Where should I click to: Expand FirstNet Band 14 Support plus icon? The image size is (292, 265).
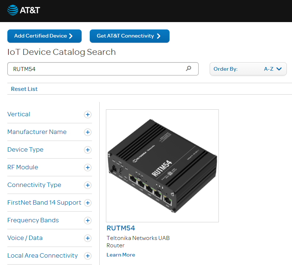click(88, 203)
